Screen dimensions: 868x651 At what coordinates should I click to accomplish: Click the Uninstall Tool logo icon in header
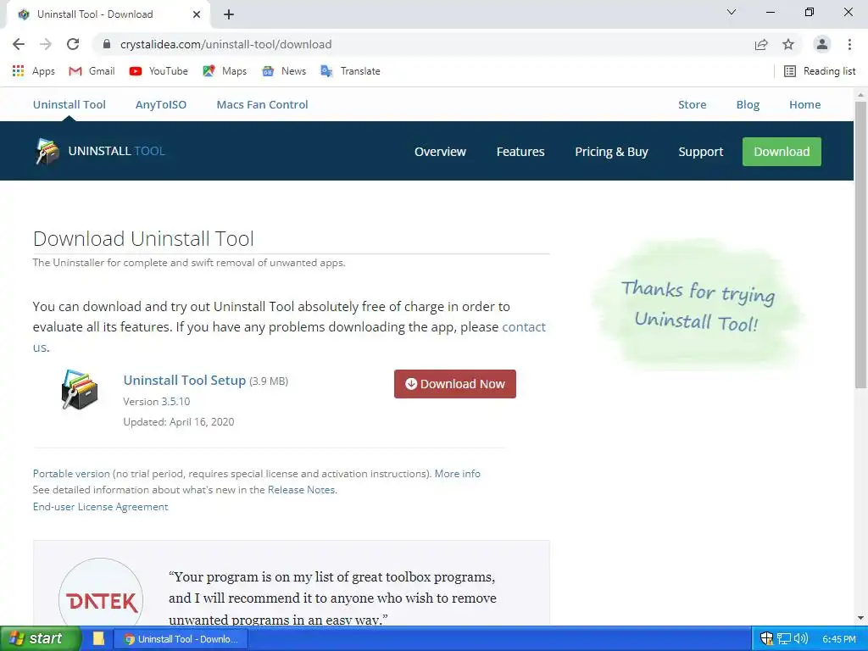47,151
